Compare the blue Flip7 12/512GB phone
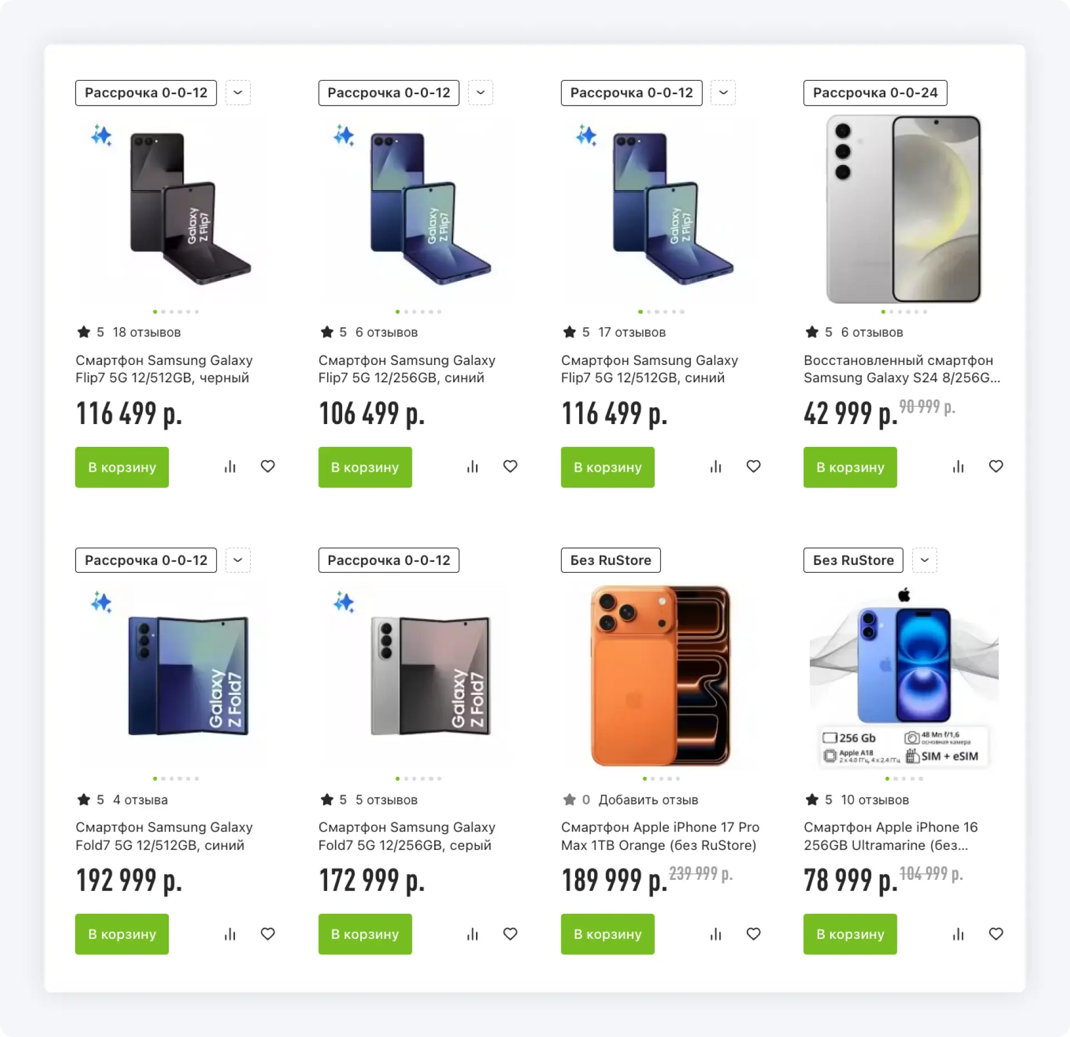 tap(716, 467)
